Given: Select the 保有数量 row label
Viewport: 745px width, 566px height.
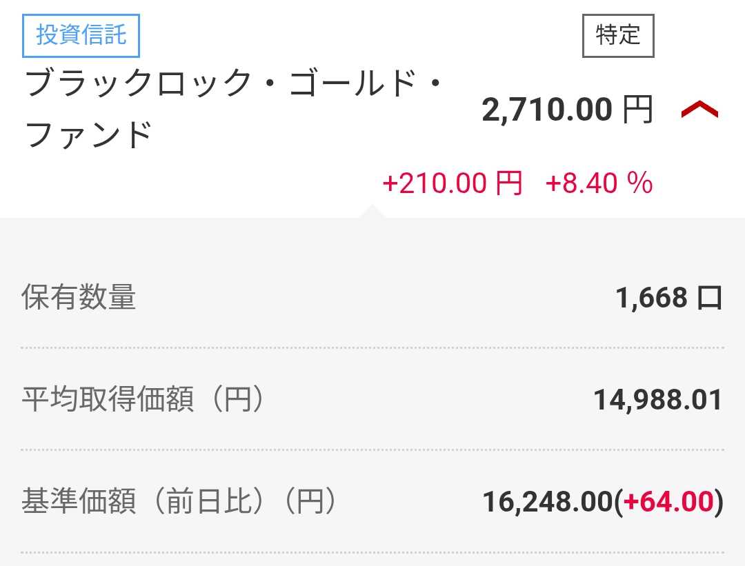Looking at the screenshot, I should 79,298.
